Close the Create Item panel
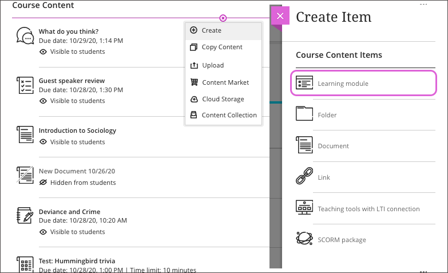 point(280,16)
